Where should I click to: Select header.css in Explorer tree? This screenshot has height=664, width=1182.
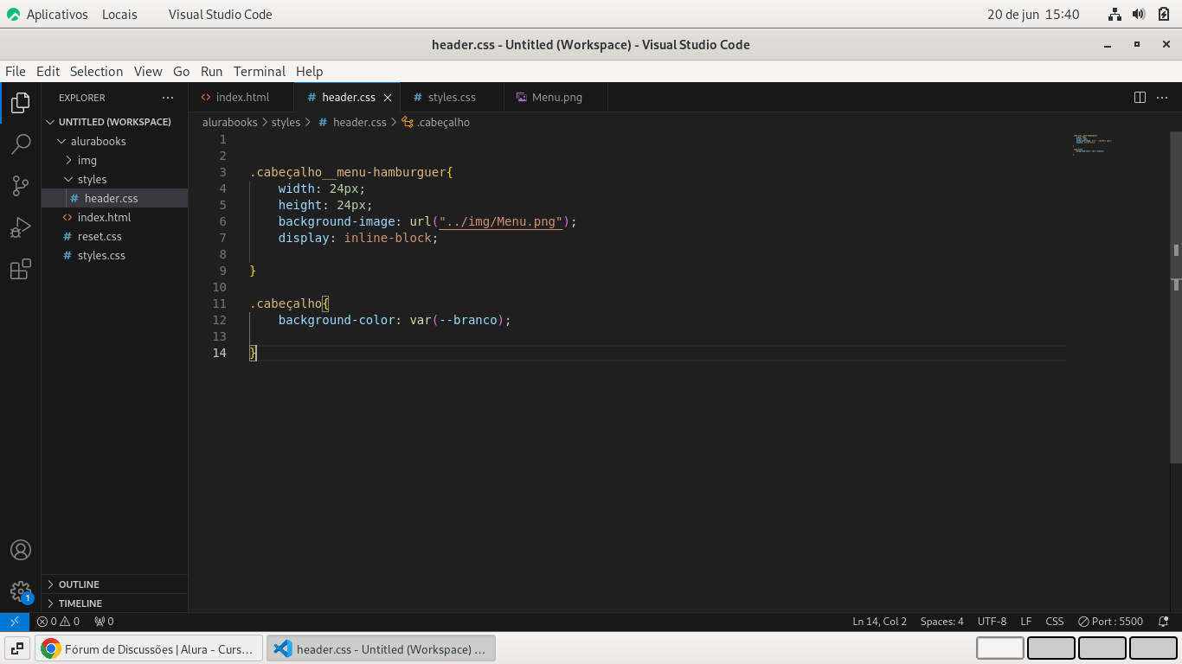pyautogui.click(x=114, y=198)
